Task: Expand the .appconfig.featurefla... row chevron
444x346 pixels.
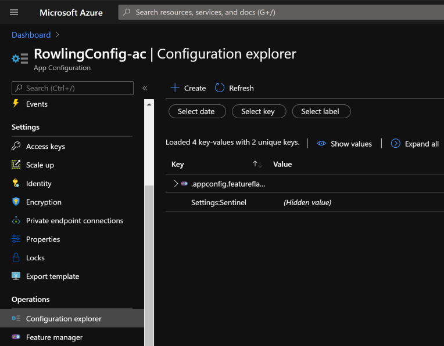Action: (176, 184)
